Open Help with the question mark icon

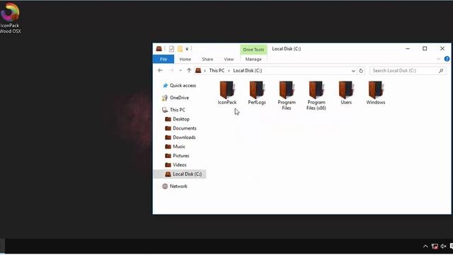pyautogui.click(x=447, y=59)
